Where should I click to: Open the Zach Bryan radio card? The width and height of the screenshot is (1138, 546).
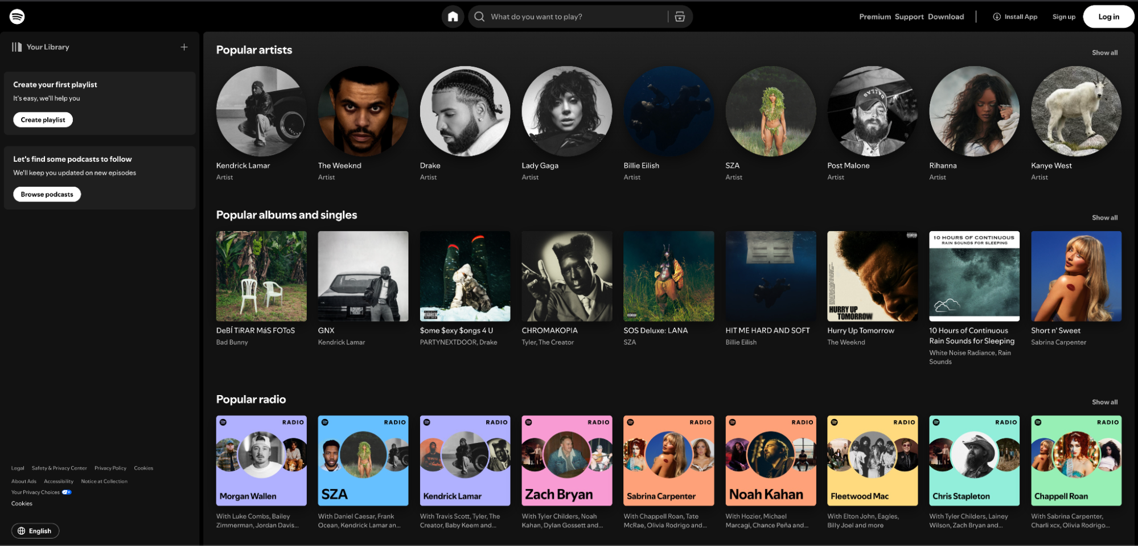567,461
